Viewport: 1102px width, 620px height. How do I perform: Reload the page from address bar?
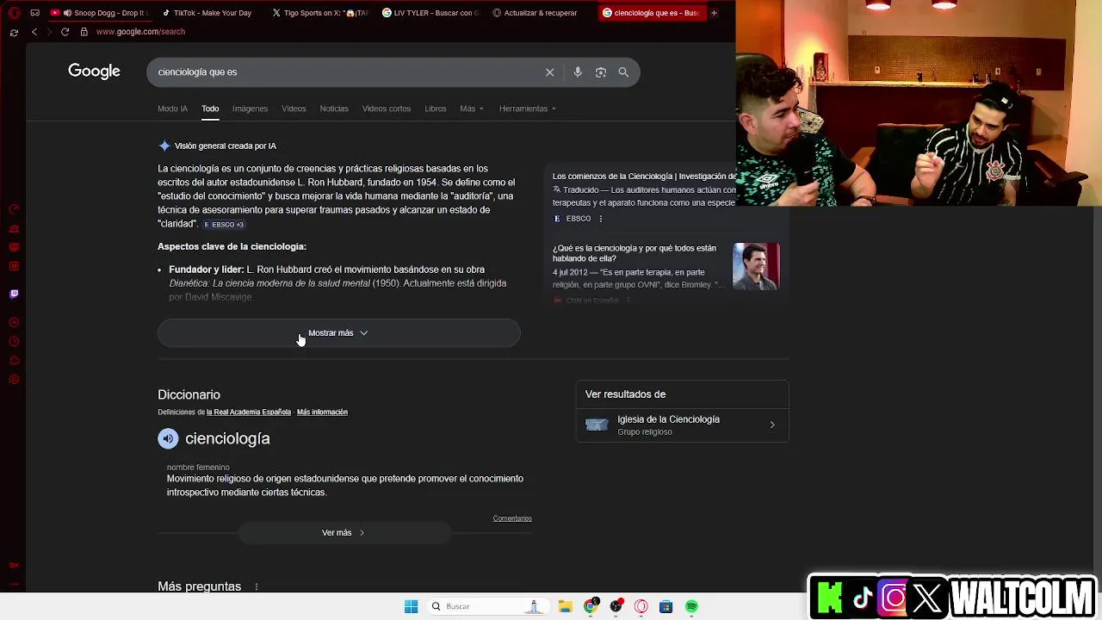(65, 32)
